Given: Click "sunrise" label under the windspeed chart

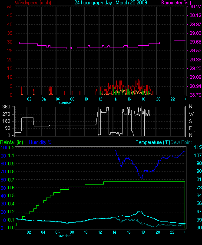Looking at the screenshot, I should point(65,103).
